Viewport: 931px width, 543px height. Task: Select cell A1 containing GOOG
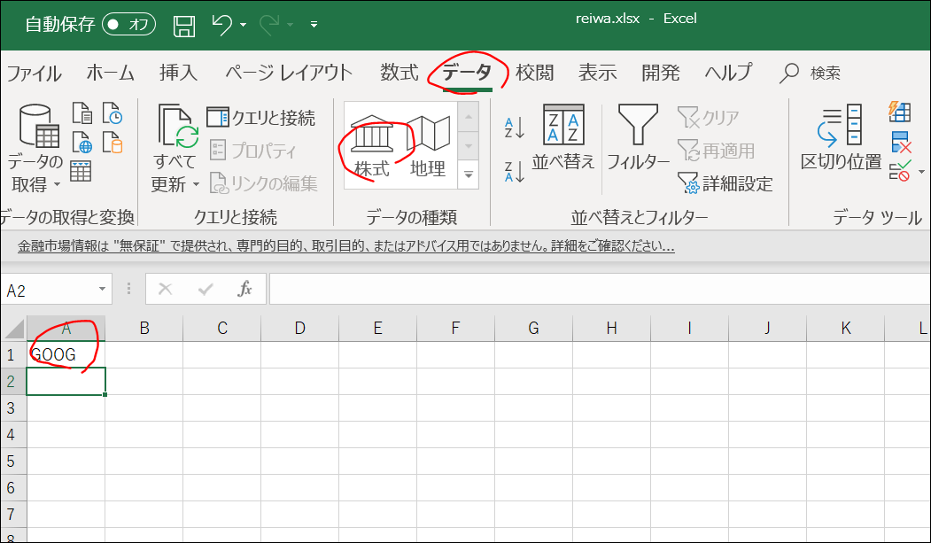click(66, 354)
